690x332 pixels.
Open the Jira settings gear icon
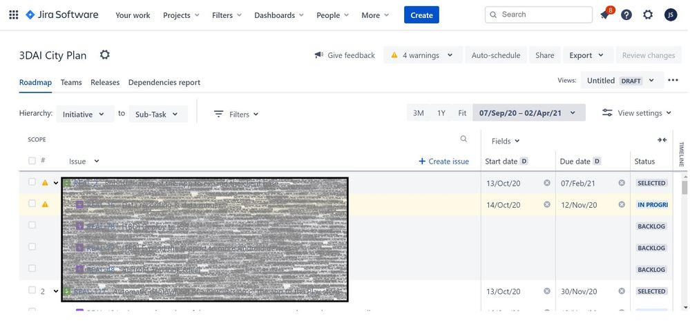pos(648,14)
